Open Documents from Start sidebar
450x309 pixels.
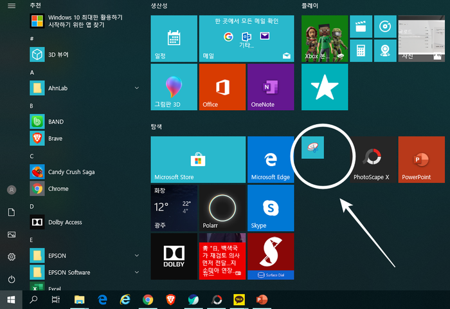coord(12,212)
